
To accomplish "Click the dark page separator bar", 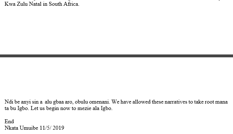I will pyautogui.click(x=116, y=56).
